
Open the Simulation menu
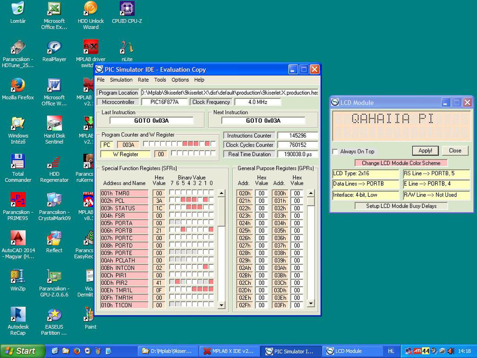[121, 80]
